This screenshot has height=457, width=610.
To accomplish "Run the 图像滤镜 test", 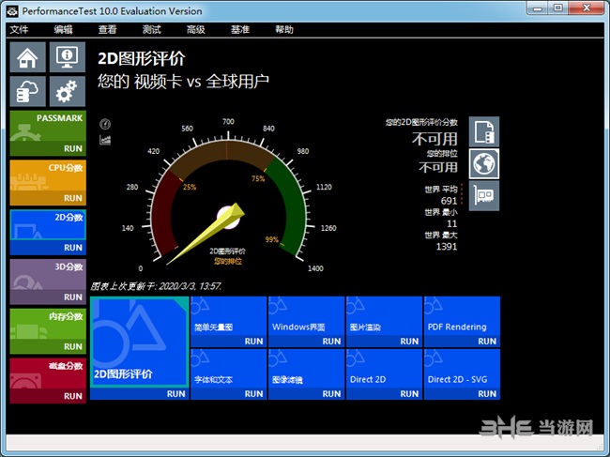I will pyautogui.click(x=307, y=393).
